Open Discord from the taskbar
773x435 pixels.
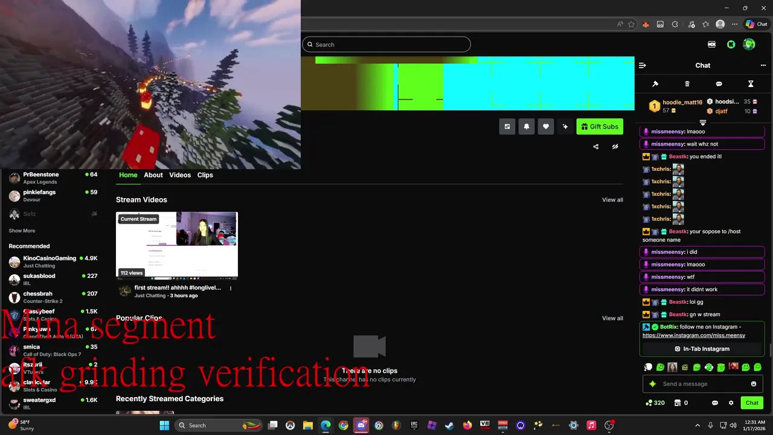pos(361,425)
